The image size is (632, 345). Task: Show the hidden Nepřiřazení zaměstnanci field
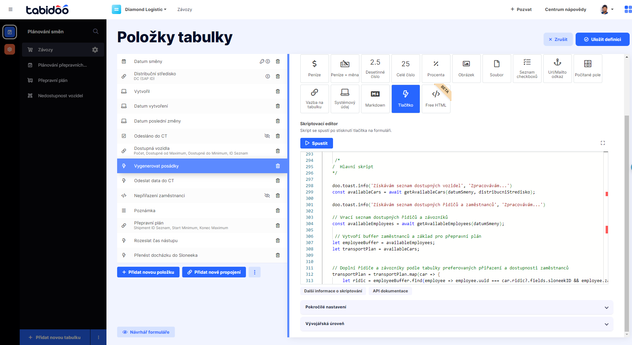(x=267, y=195)
